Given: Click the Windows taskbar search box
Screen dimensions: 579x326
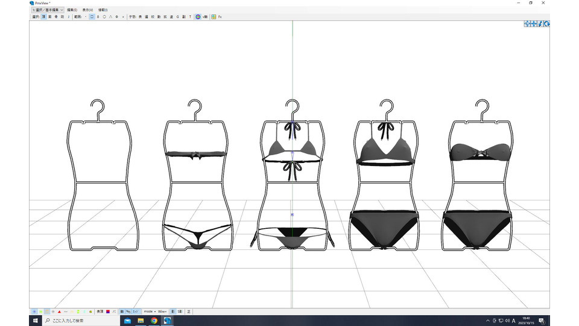Looking at the screenshot, I should (81, 321).
